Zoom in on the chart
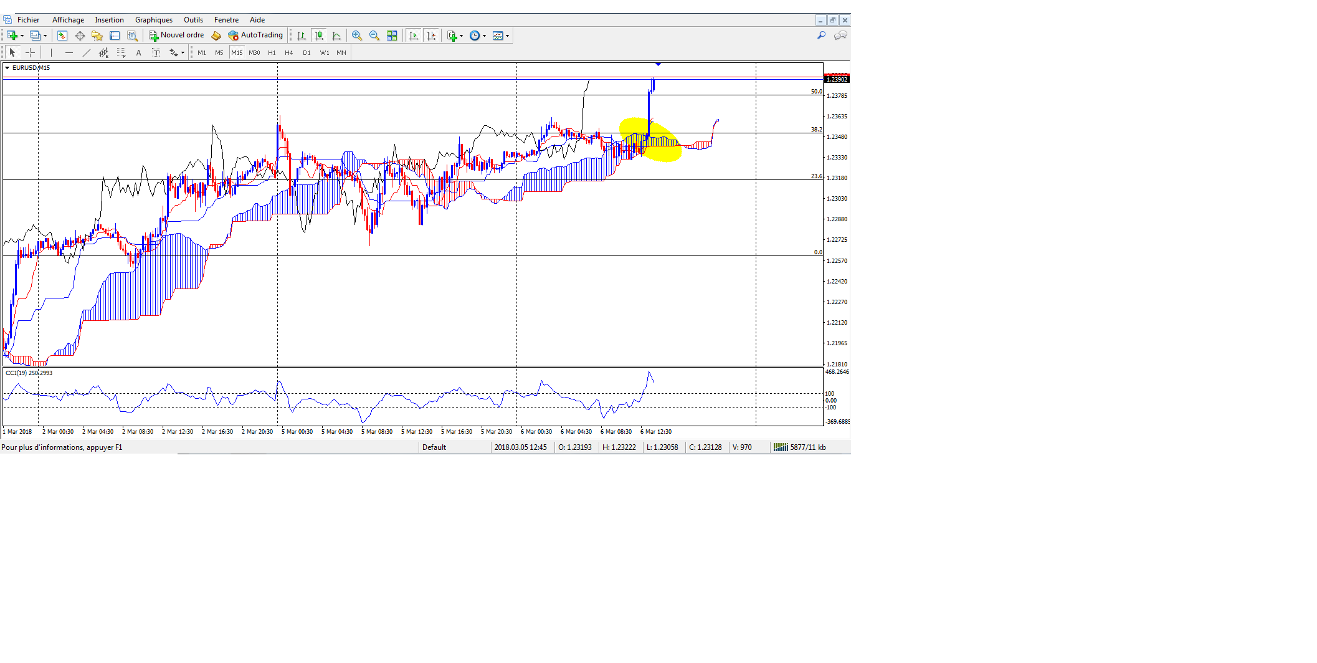Viewport: 1317px width, 663px height. [357, 36]
